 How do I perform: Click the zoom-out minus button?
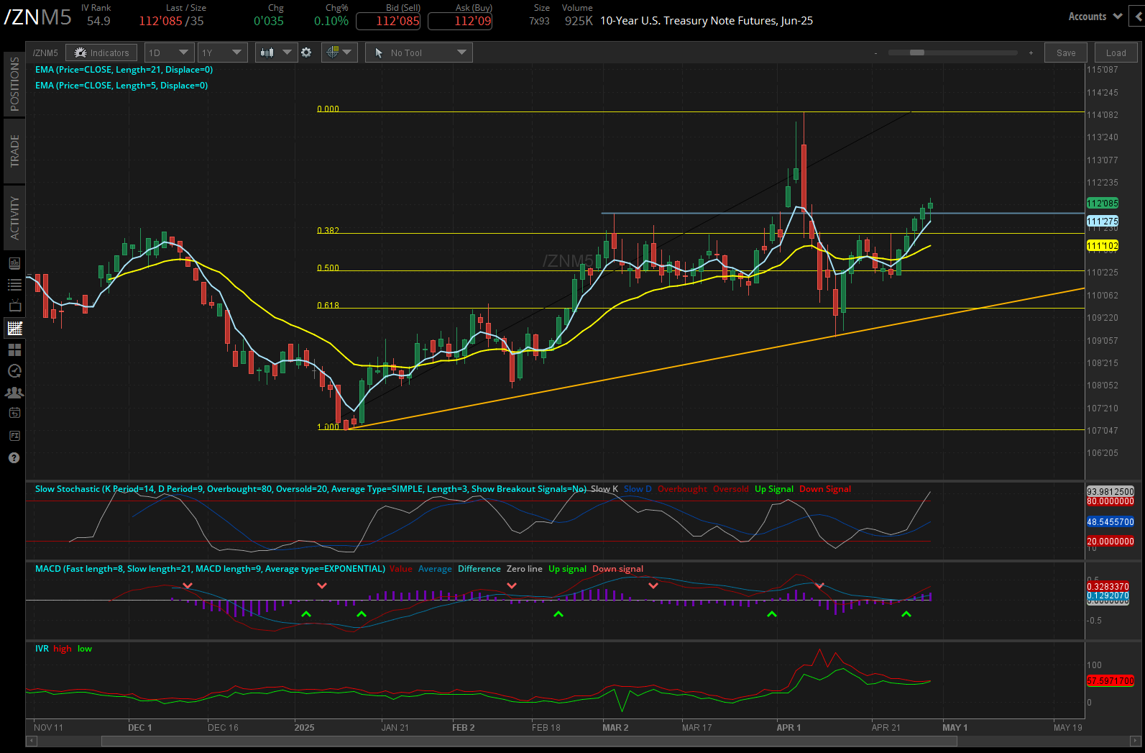[875, 53]
